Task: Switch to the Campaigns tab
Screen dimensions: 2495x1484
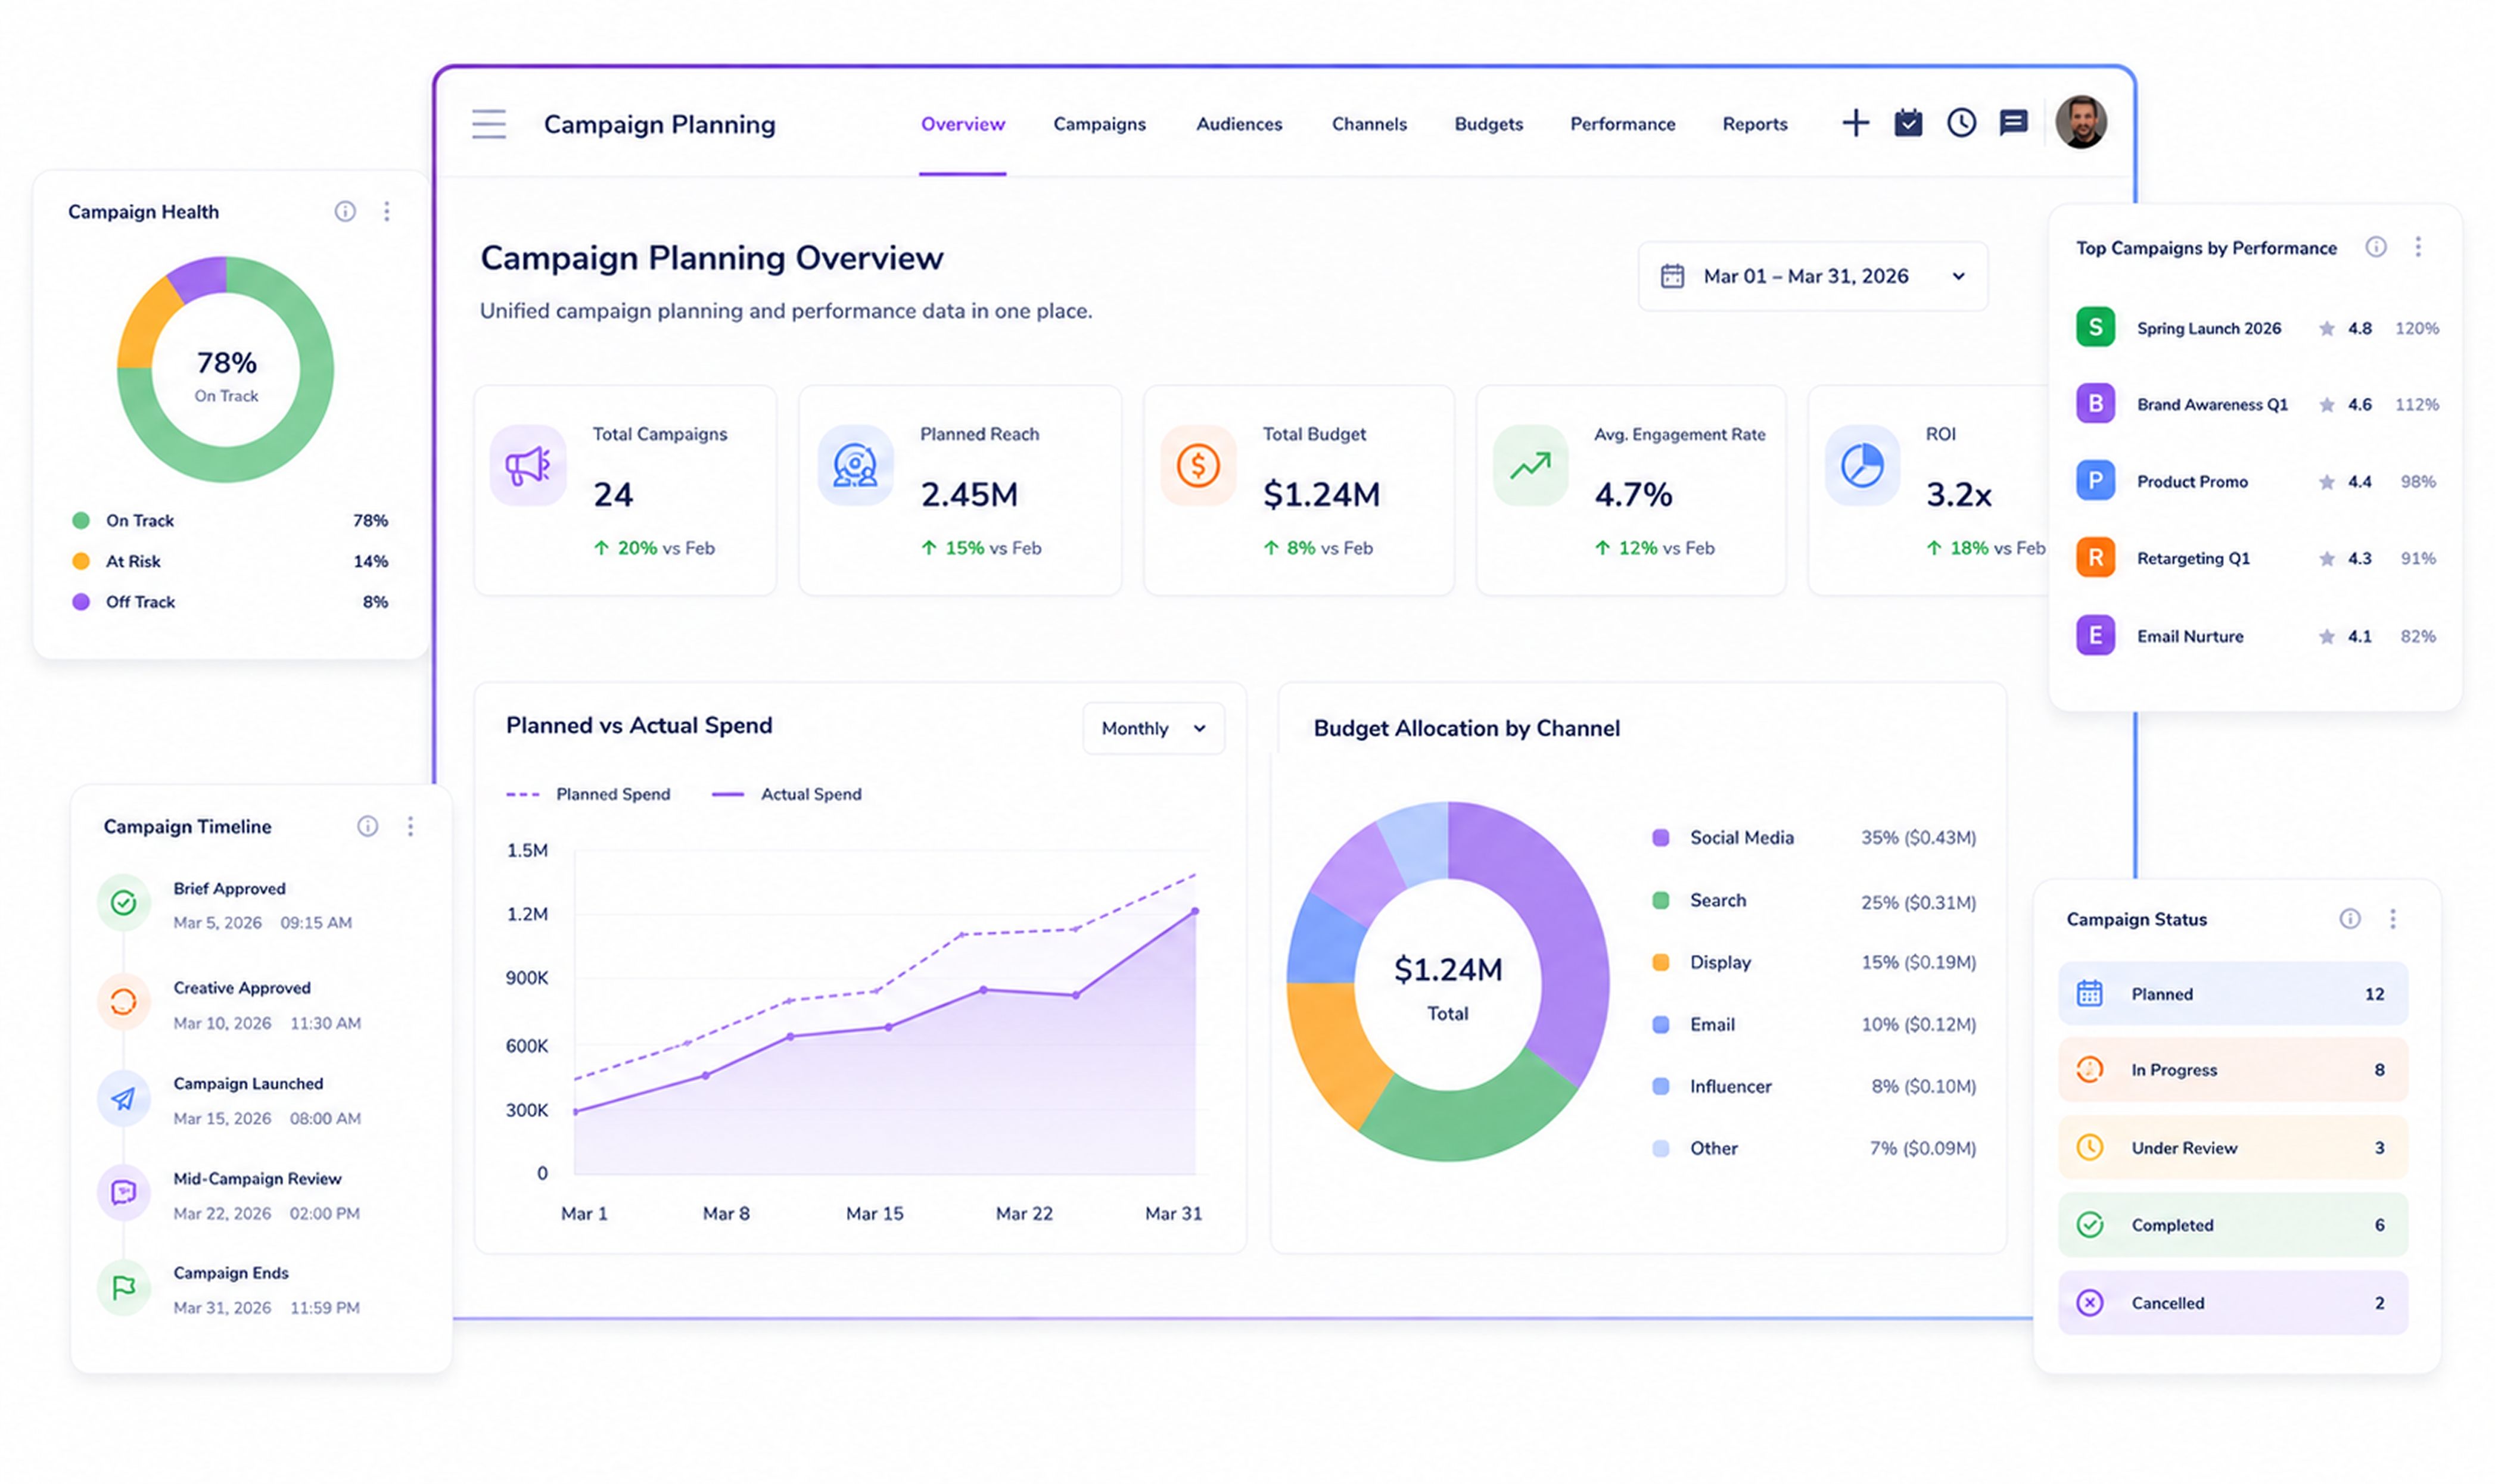Action: (x=1099, y=124)
